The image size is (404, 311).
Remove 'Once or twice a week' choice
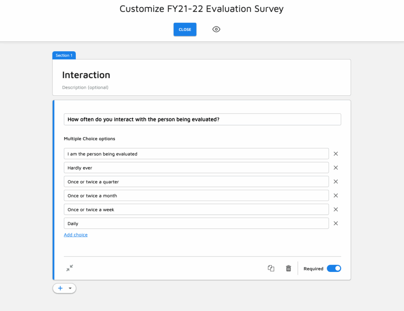pos(336,209)
